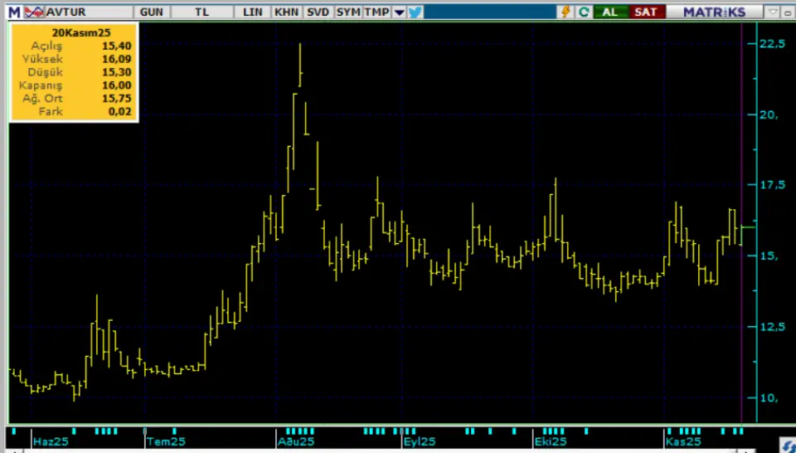Open the TMP template menu
Screen dimensions: 796x453
(x=376, y=12)
